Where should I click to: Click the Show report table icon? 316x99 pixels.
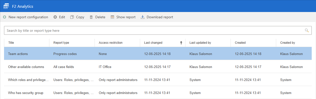pyautogui.click(x=112, y=17)
